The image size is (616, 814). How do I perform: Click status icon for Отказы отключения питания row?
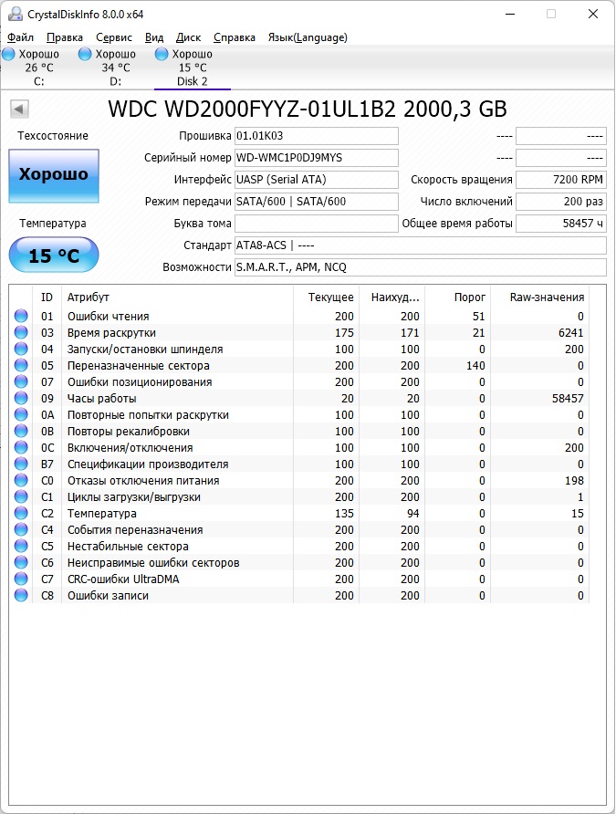point(21,480)
